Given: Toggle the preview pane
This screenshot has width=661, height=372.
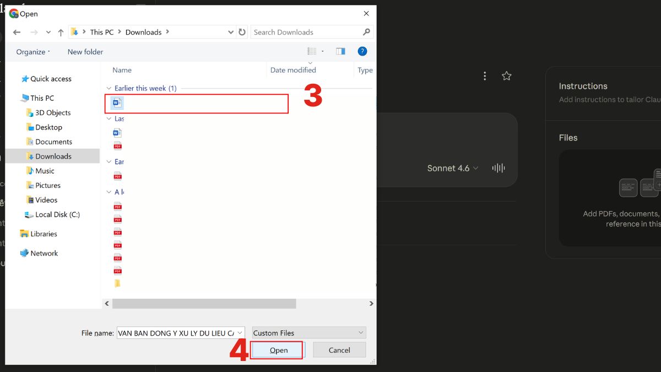Looking at the screenshot, I should [340, 51].
